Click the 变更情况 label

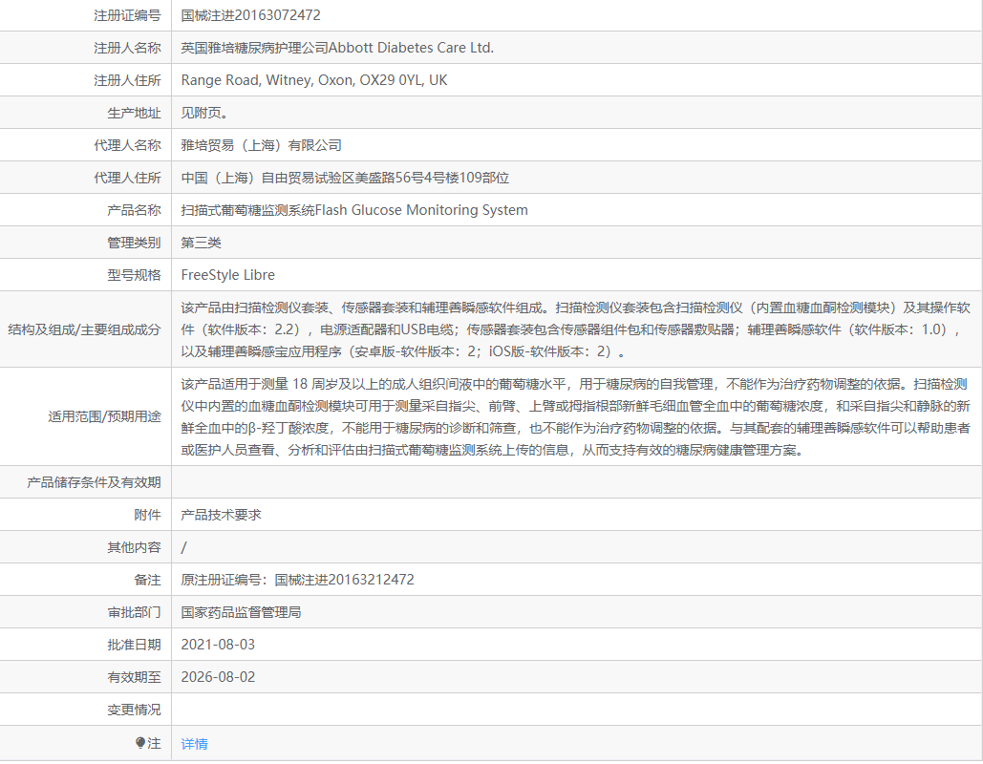click(x=134, y=711)
